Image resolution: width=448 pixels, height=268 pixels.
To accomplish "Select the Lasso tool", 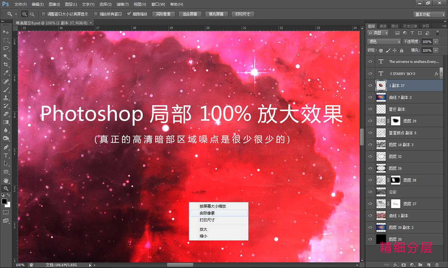I will click(6, 48).
